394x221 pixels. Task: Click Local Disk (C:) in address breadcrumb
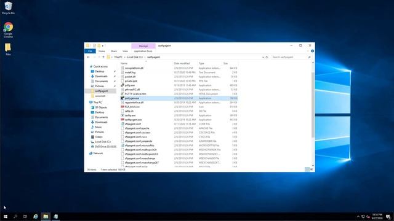pos(135,57)
